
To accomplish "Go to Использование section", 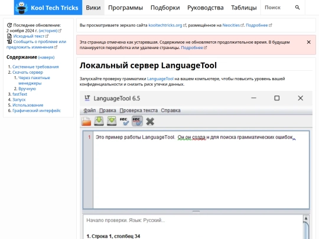I will click(x=28, y=105).
